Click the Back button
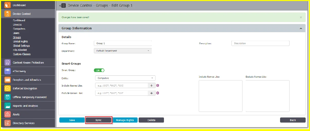The image size is (310, 131). tap(293, 120)
